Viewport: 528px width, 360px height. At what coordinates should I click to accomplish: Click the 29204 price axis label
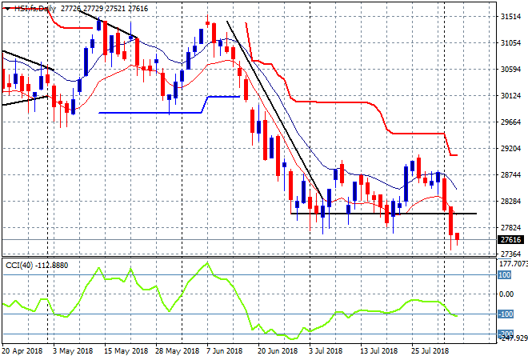[x=510, y=149]
